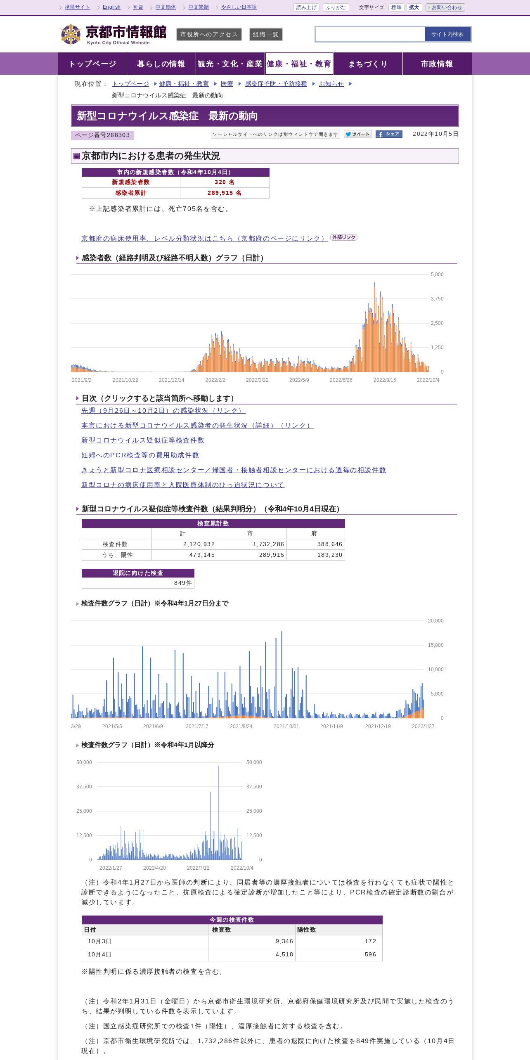
Task: Click the ページ番号268303 label
Action: click(x=102, y=135)
